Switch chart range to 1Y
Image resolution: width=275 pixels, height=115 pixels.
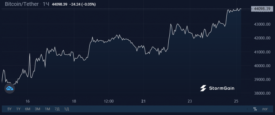click(x=18, y=109)
